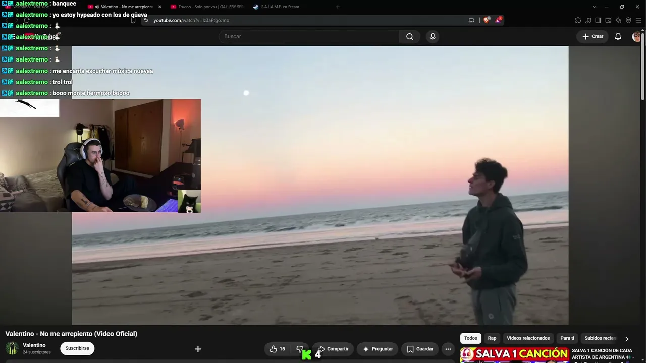Screen dimensions: 646x363
Task: Open the browser main menu icon
Action: (x=638, y=20)
